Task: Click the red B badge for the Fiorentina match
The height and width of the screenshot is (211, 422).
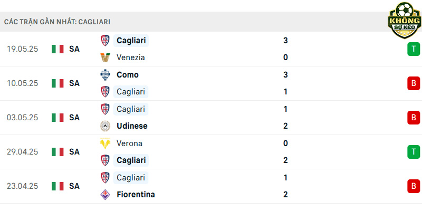Action: point(414,186)
